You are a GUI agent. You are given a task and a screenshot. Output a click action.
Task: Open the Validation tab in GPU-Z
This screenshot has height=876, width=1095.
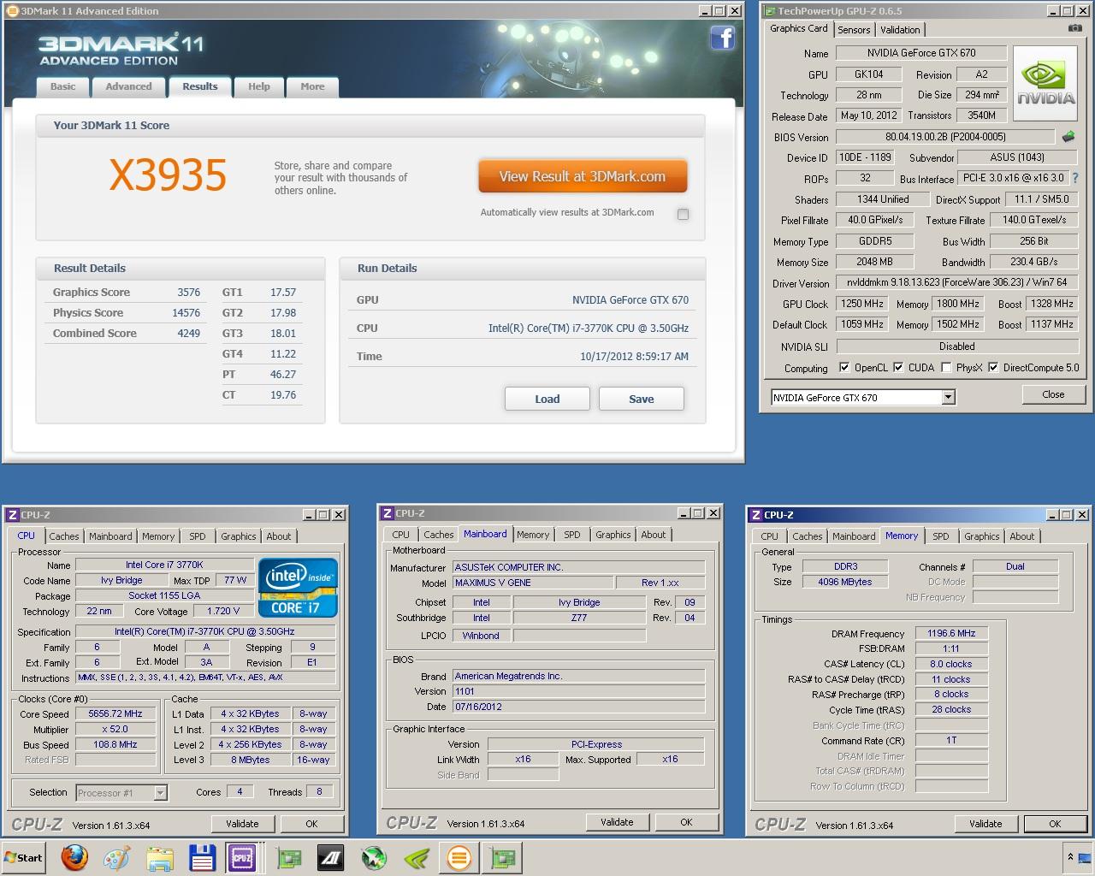(900, 29)
